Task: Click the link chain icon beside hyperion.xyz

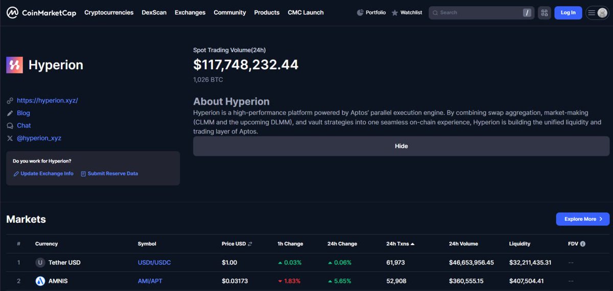Action: tap(10, 101)
